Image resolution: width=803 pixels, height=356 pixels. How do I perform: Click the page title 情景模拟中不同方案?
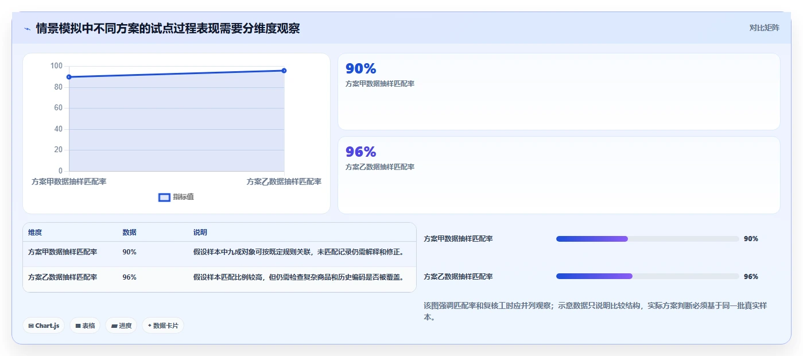[x=168, y=28]
